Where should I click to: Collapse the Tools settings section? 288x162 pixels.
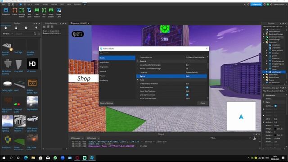138,80
